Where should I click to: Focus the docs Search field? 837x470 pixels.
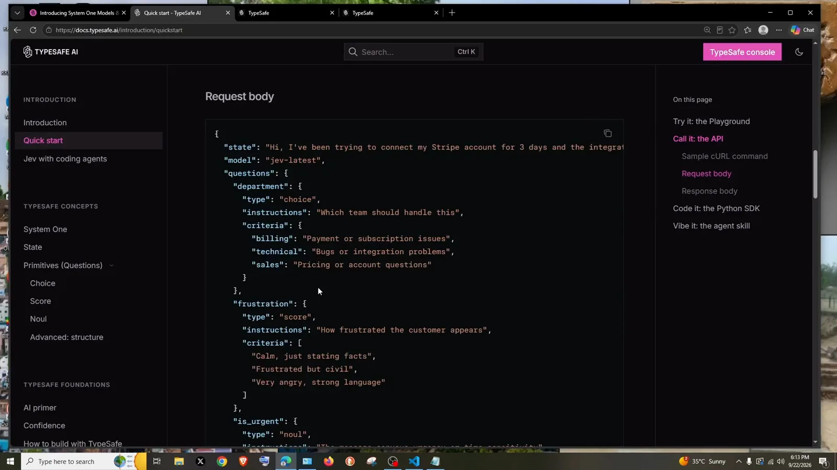[x=413, y=52]
